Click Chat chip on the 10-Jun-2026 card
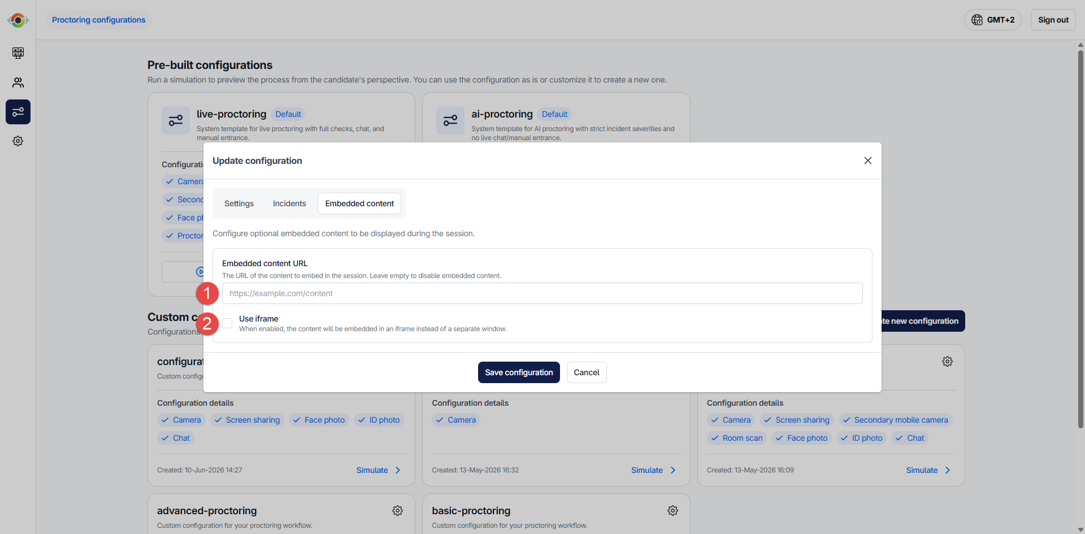The height and width of the screenshot is (534, 1085). pos(176,438)
